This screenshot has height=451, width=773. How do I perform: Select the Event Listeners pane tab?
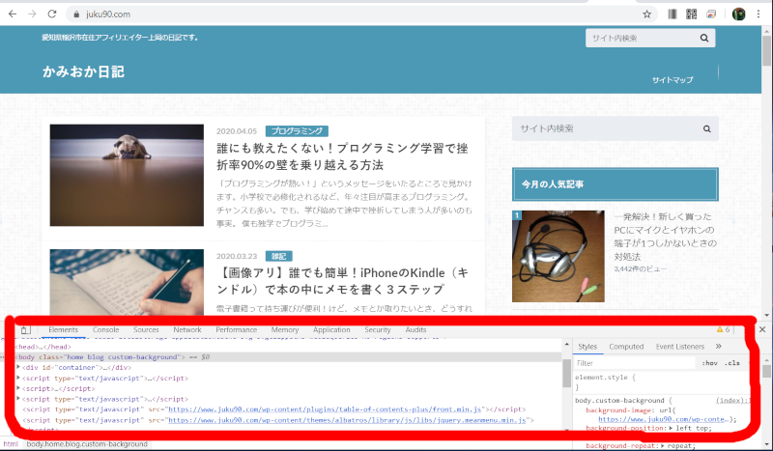point(680,347)
